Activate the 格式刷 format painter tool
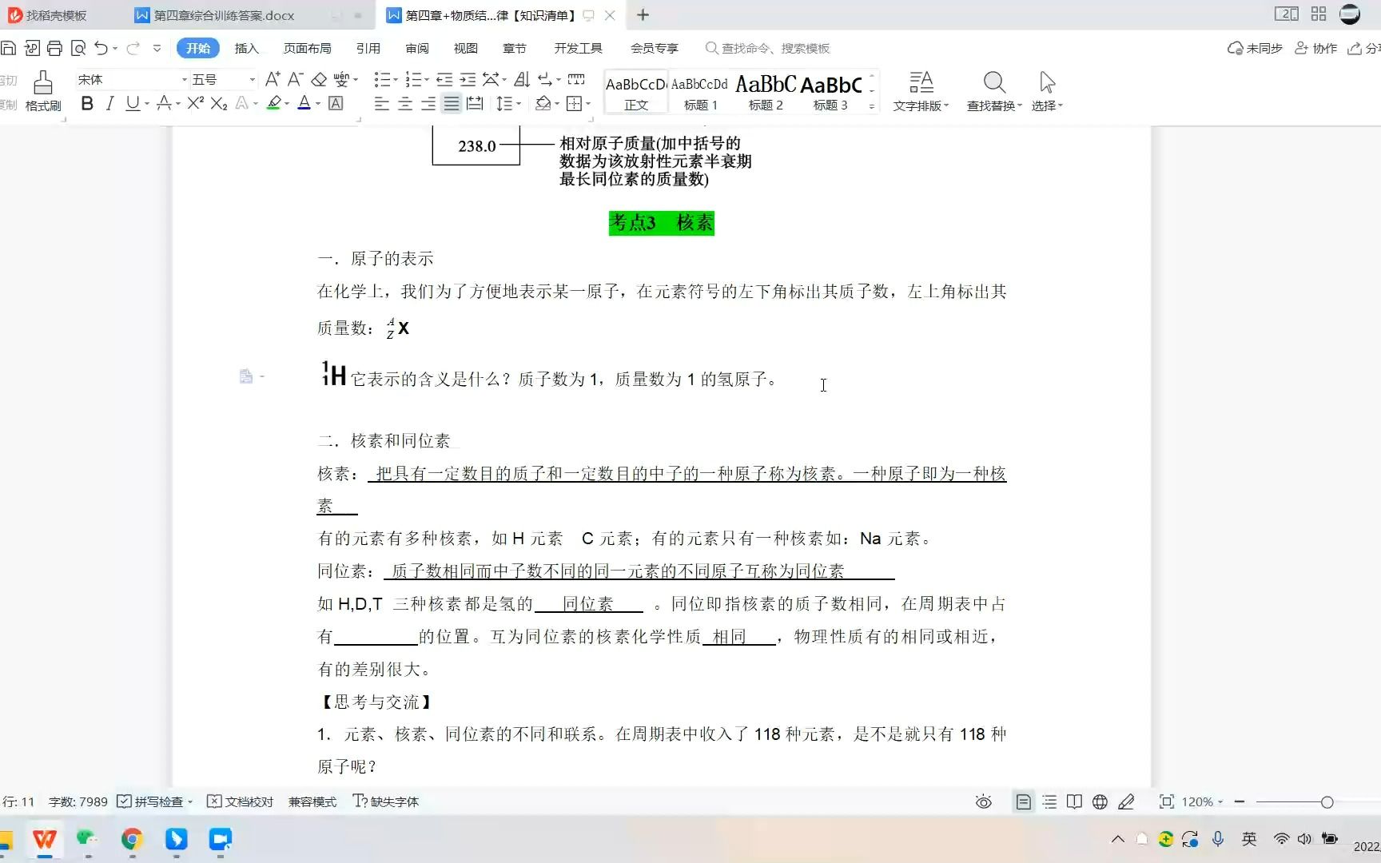 [42, 90]
